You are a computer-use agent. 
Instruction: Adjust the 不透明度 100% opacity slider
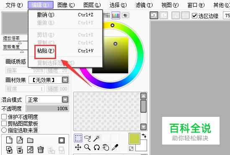click(47, 108)
